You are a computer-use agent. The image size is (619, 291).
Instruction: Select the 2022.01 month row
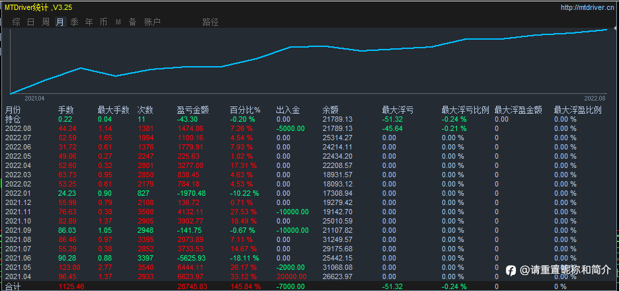click(x=308, y=193)
